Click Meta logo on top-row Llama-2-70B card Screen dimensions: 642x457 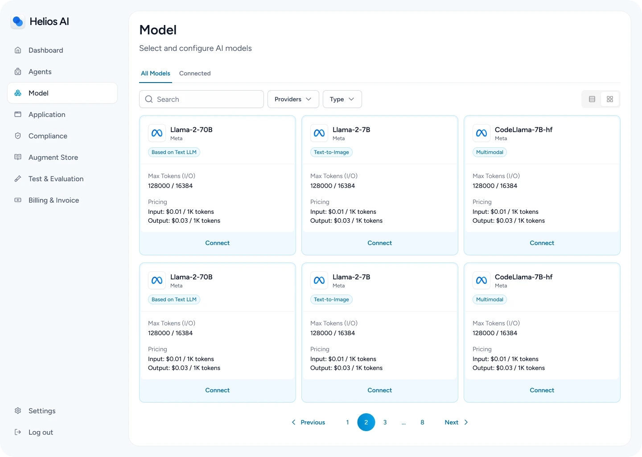(x=157, y=133)
